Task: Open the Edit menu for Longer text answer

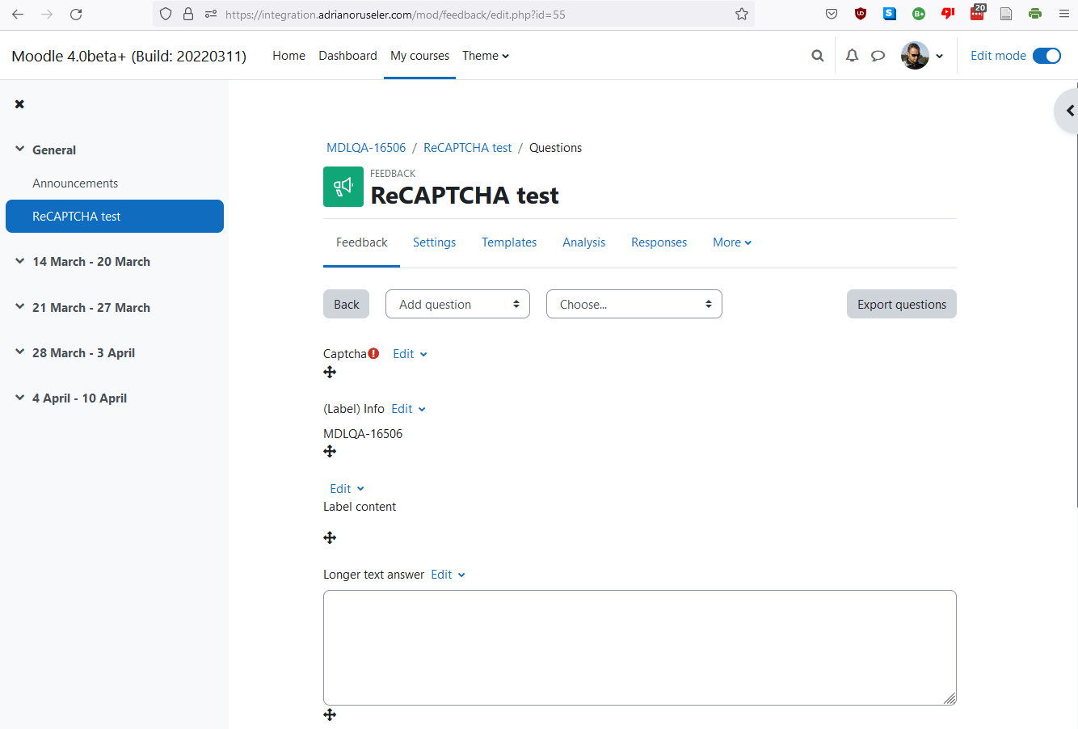Action: coord(448,575)
